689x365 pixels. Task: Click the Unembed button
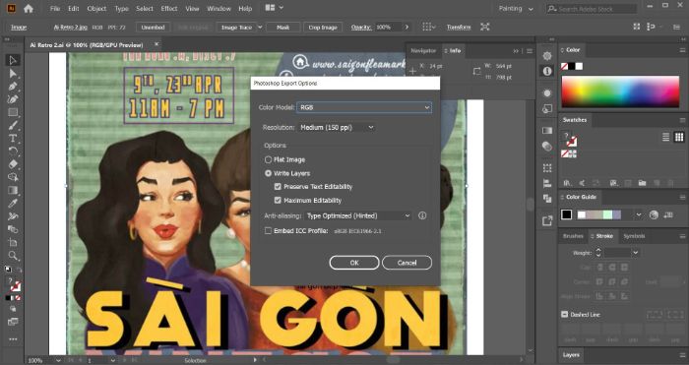[x=153, y=28]
